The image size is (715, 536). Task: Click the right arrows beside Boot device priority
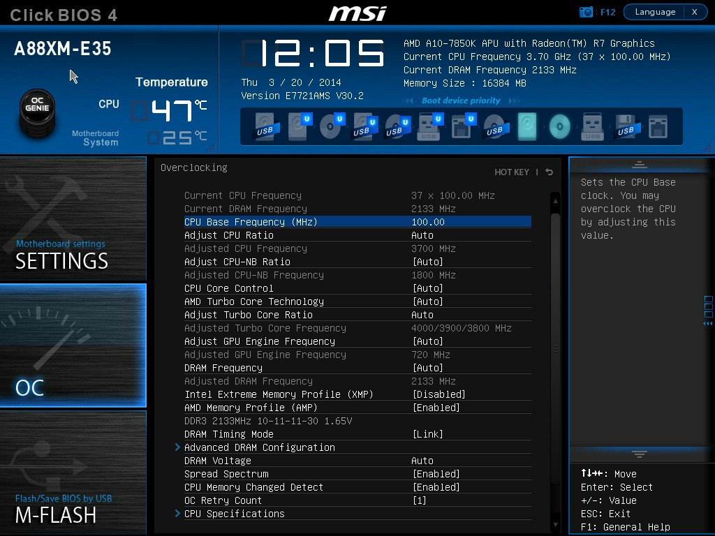point(514,100)
